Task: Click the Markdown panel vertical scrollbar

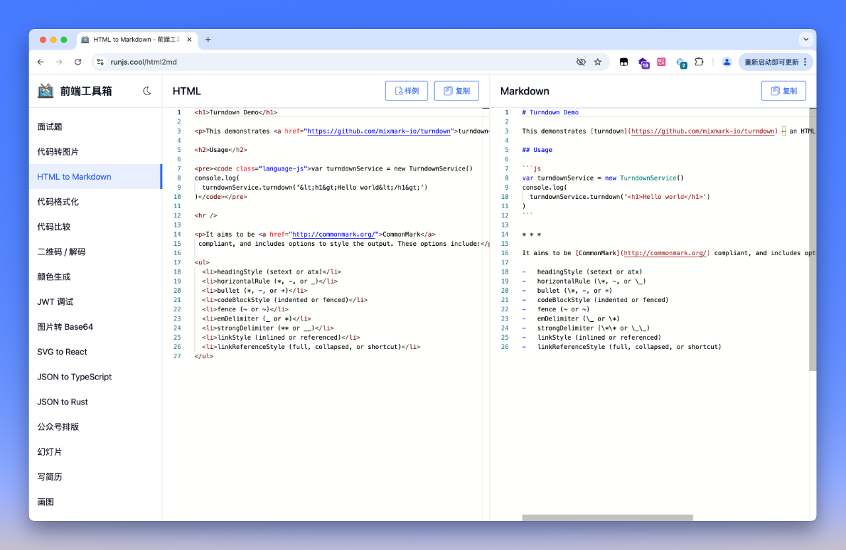Action: coord(813,238)
